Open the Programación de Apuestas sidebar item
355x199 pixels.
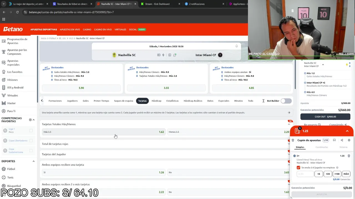pyautogui.click(x=17, y=41)
